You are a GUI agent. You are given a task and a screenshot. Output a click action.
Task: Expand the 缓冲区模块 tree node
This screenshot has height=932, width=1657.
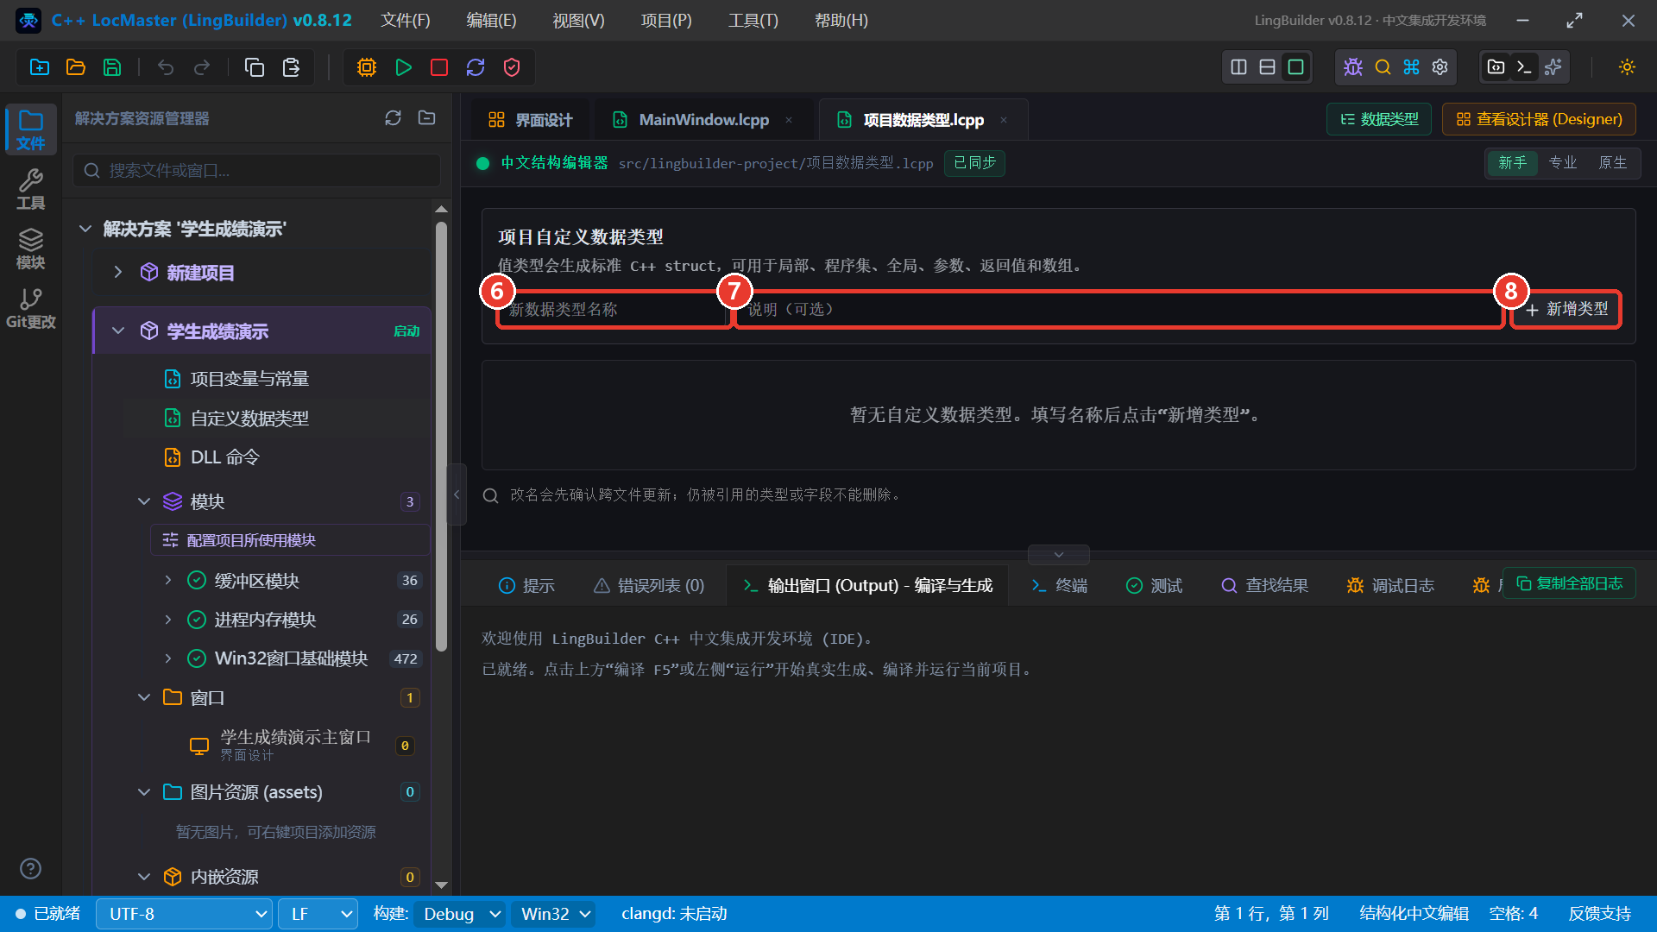coord(168,581)
